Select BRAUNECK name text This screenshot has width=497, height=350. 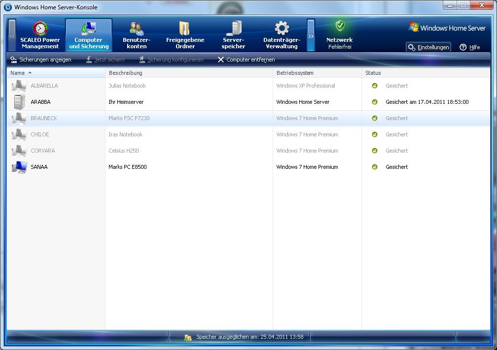44,118
